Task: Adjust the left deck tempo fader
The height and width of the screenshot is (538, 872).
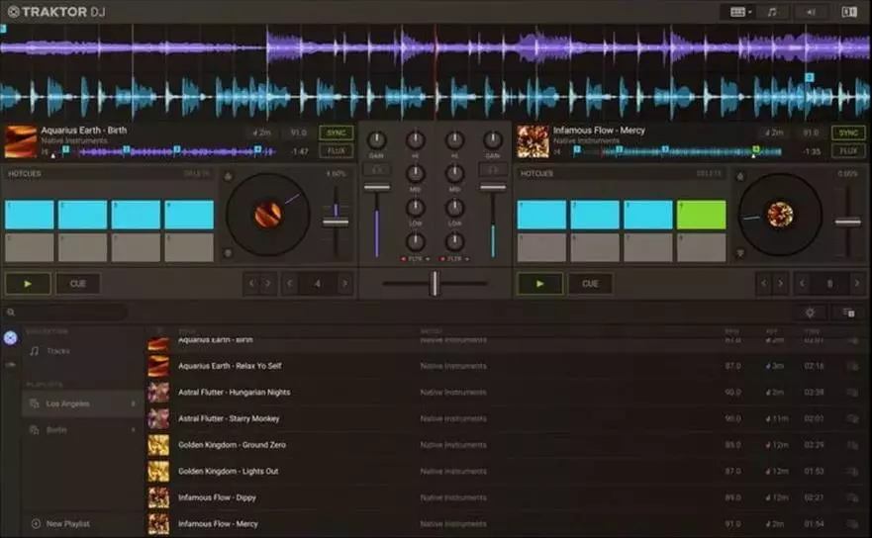Action: click(336, 222)
